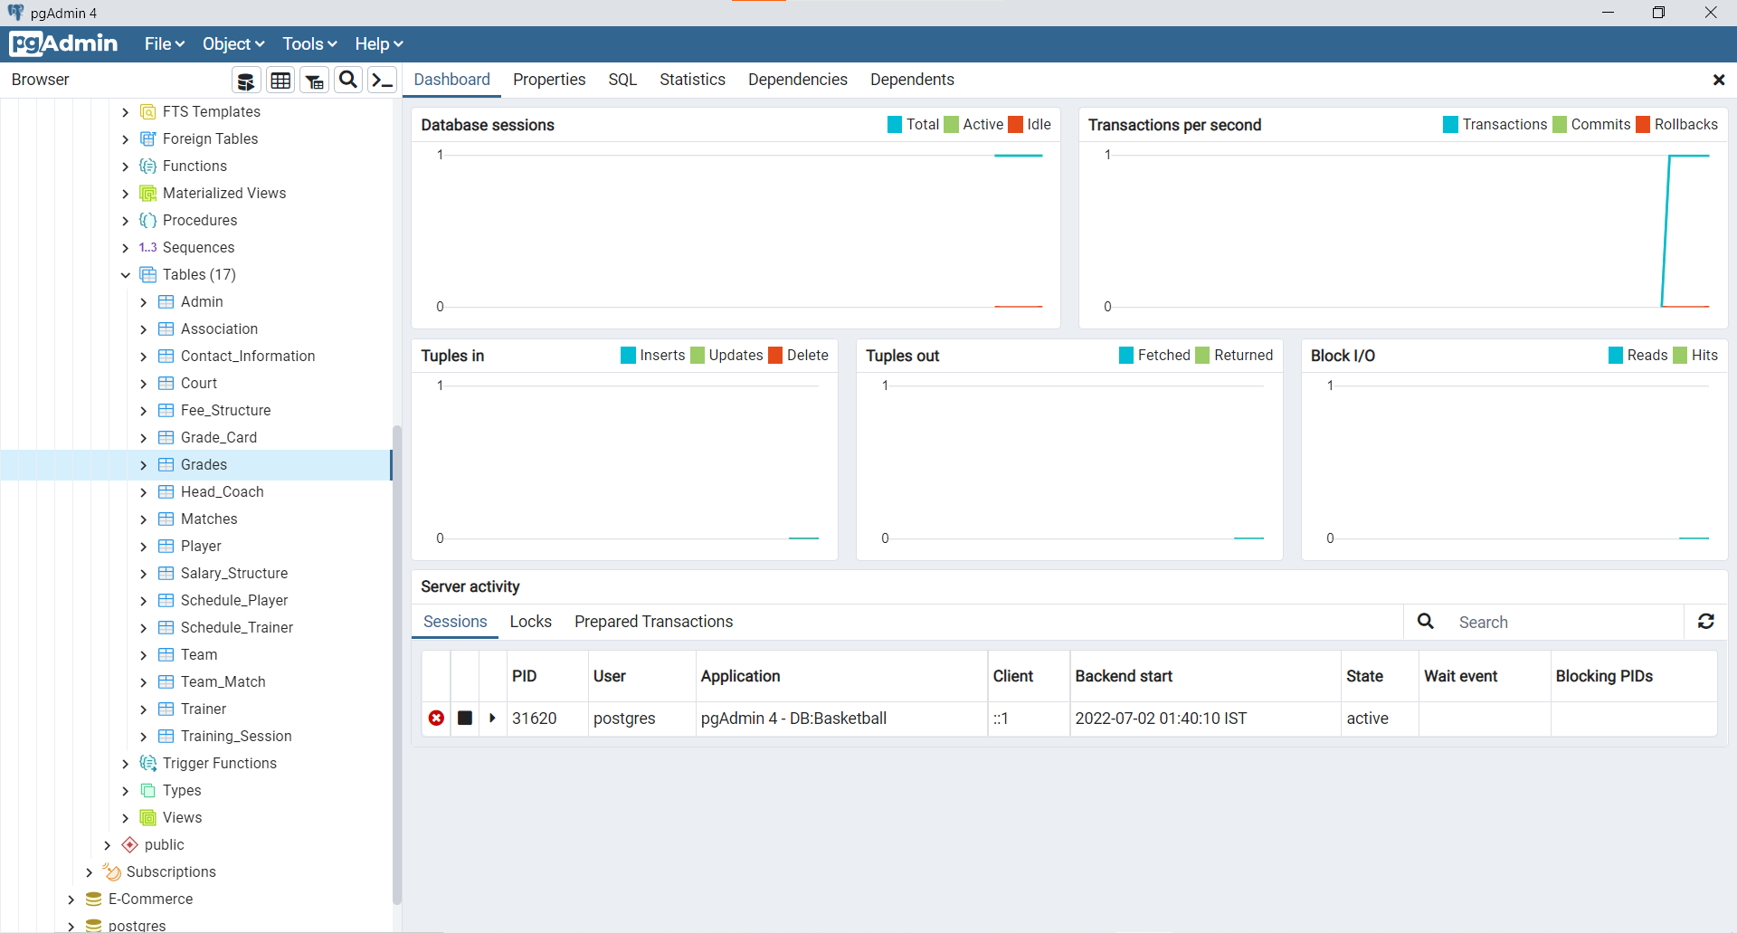Screen dimensions: 1737x933
Task: Terminate the session with the red cross icon
Action: 437,718
